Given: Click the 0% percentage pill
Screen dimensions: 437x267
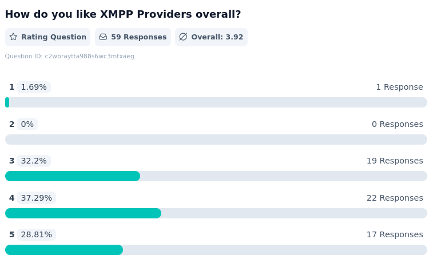Looking at the screenshot, I should tap(27, 124).
